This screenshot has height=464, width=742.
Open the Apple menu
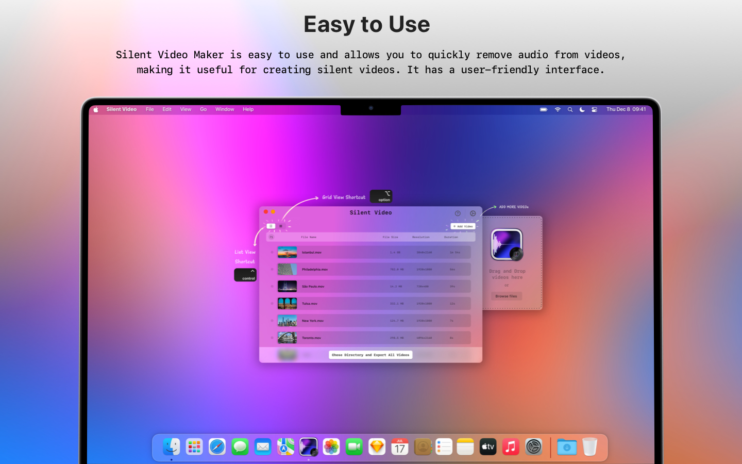[x=96, y=109]
